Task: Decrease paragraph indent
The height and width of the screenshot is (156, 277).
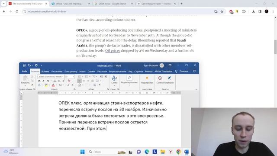Action: click(x=101, y=77)
